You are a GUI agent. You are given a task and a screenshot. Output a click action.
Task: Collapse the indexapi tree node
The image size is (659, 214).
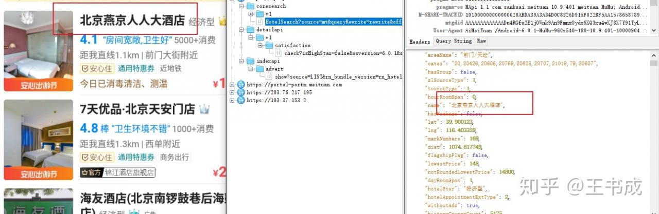(241, 61)
